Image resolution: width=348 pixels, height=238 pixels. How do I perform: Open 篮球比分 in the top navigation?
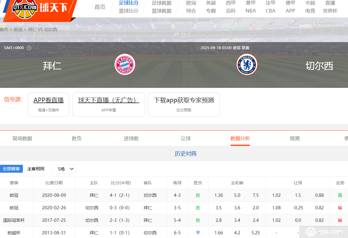click(129, 11)
